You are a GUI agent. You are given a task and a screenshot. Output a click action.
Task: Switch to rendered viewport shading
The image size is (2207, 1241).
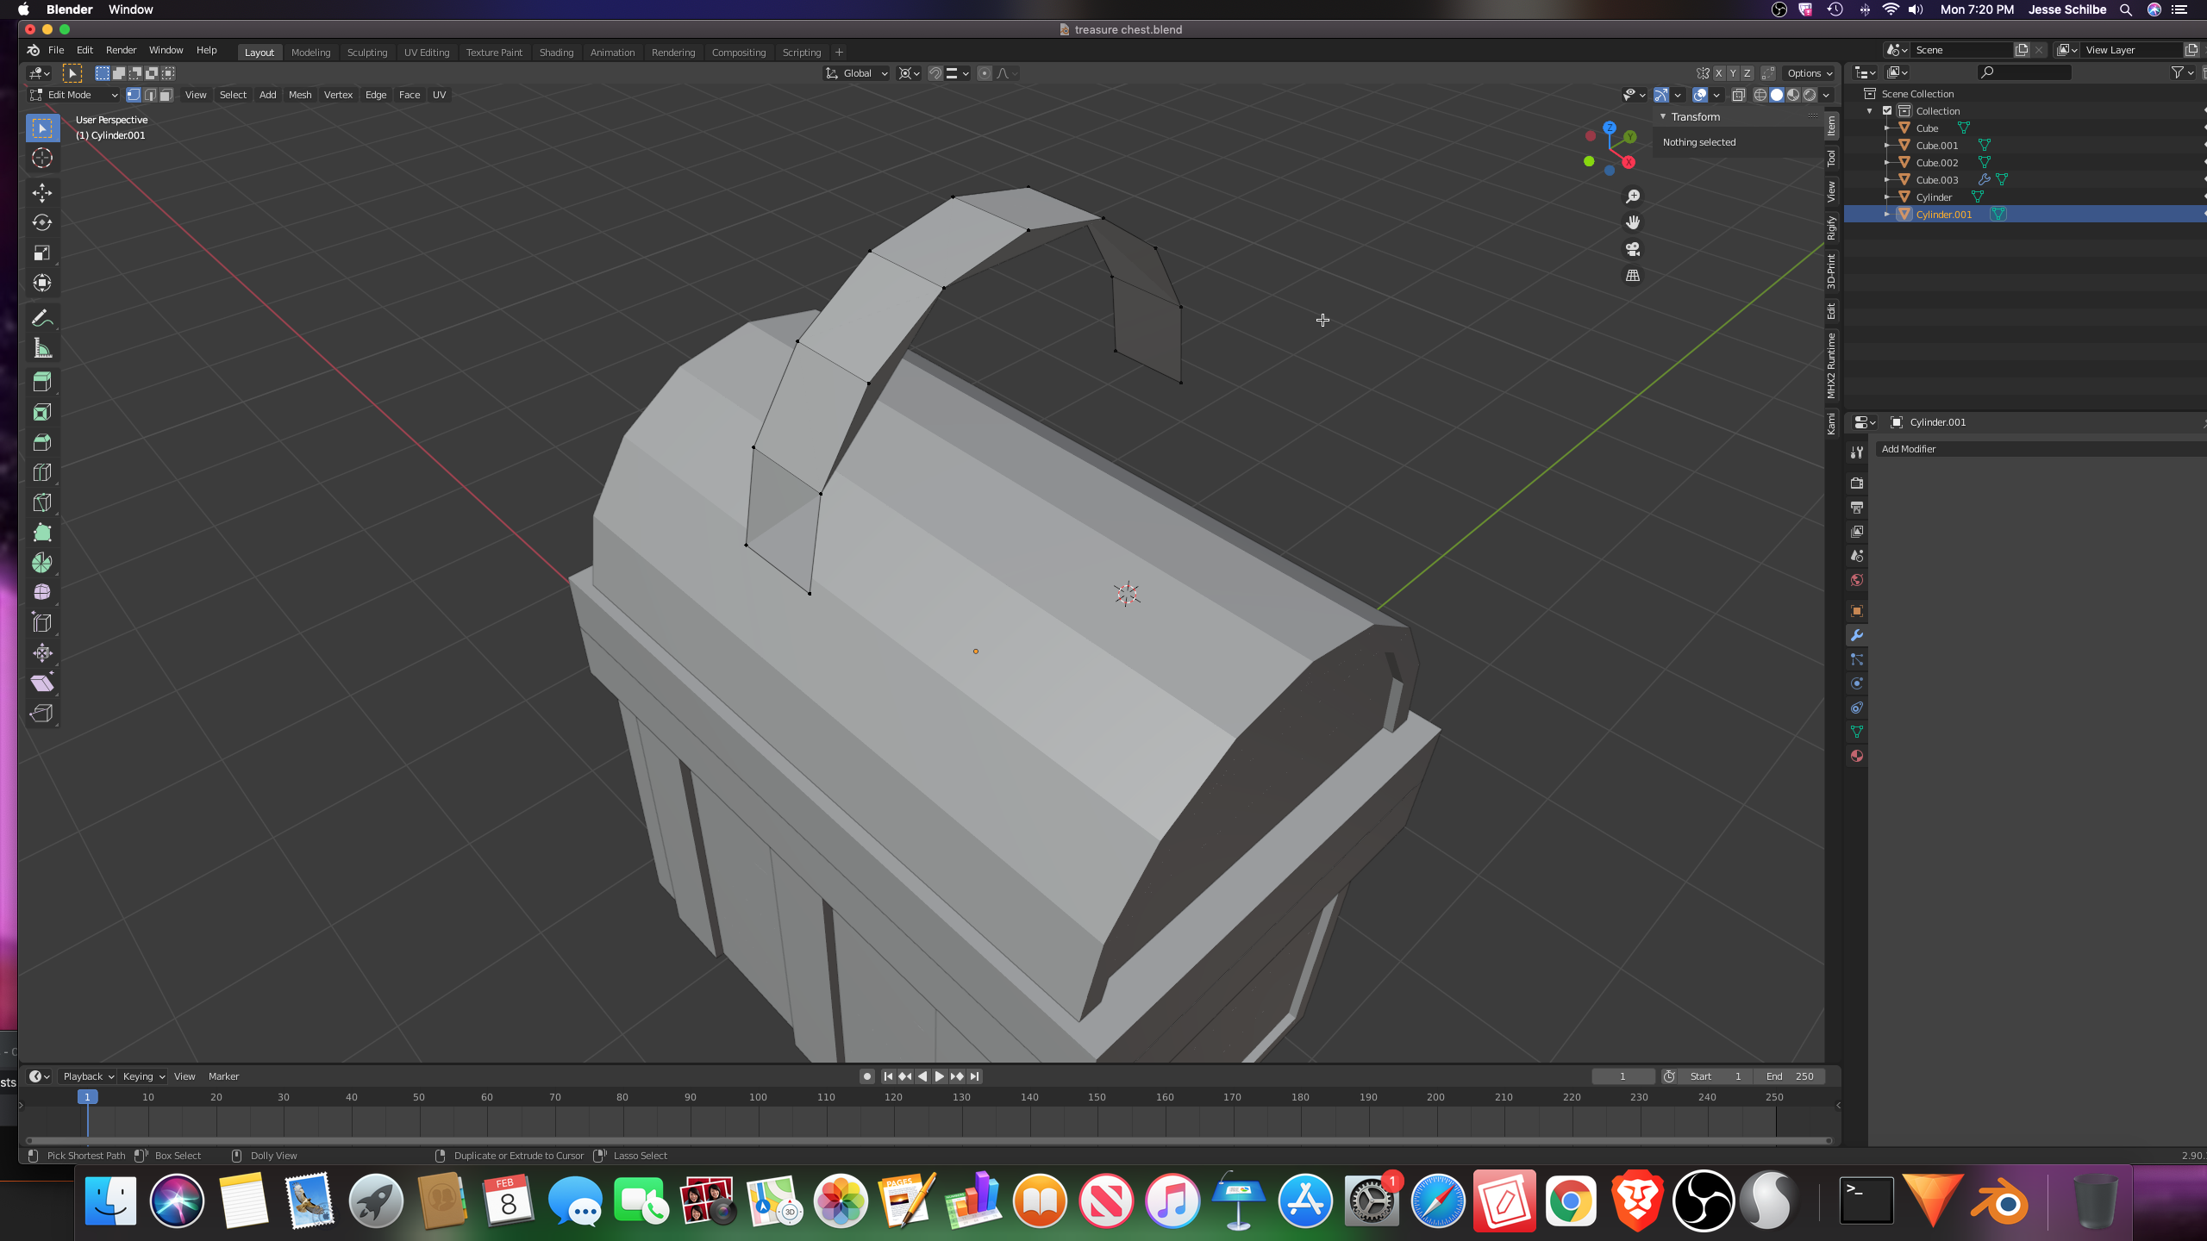tap(1810, 95)
